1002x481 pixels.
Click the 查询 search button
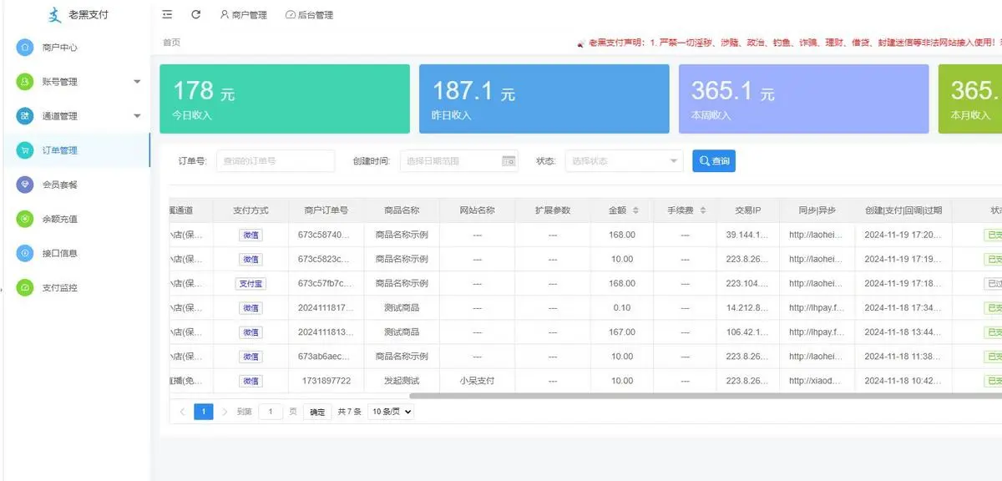[x=714, y=160]
